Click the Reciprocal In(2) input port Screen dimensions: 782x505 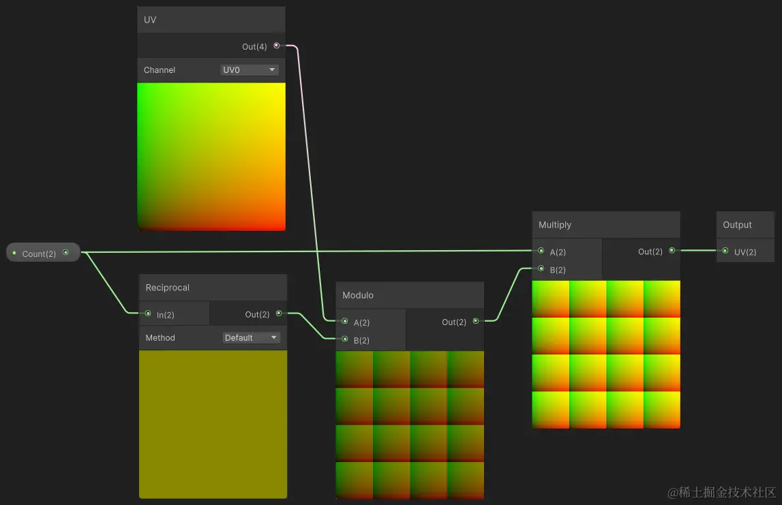click(x=148, y=313)
